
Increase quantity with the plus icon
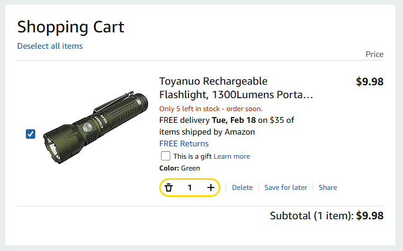click(x=211, y=188)
